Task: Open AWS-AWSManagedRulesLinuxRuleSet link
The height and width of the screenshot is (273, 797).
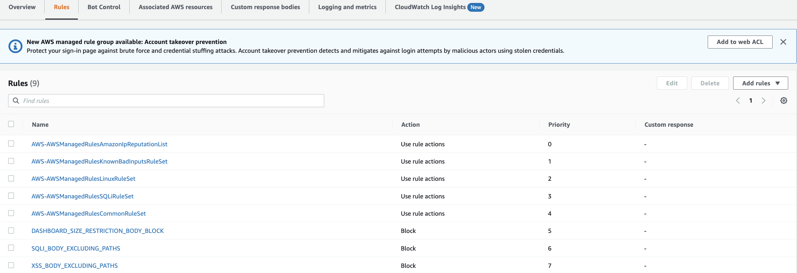Action: [83, 179]
